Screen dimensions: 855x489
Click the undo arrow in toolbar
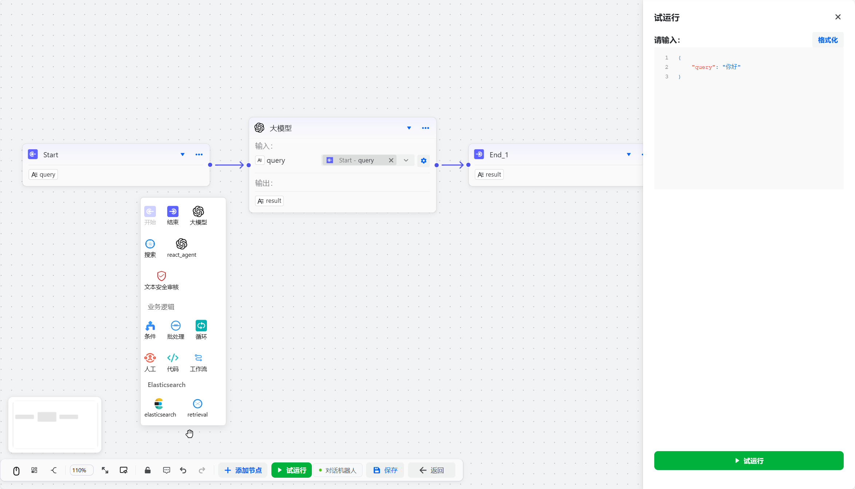(183, 470)
